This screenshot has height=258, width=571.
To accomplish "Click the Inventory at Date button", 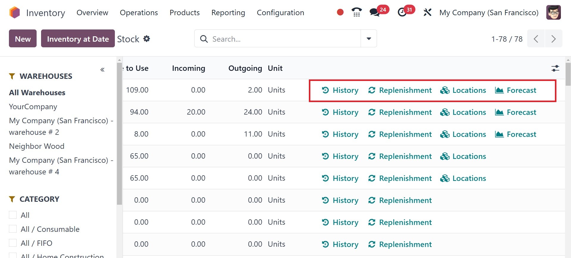I will (78, 39).
